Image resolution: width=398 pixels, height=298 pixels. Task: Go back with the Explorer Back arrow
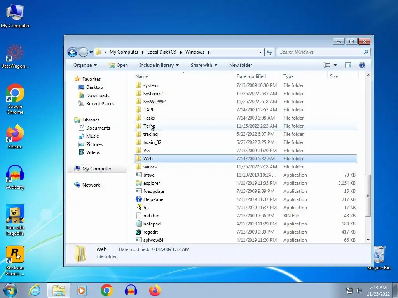coord(72,52)
